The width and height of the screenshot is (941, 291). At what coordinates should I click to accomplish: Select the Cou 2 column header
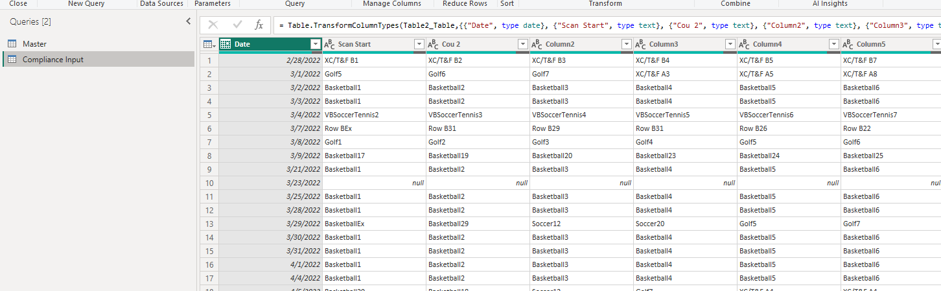click(478, 44)
